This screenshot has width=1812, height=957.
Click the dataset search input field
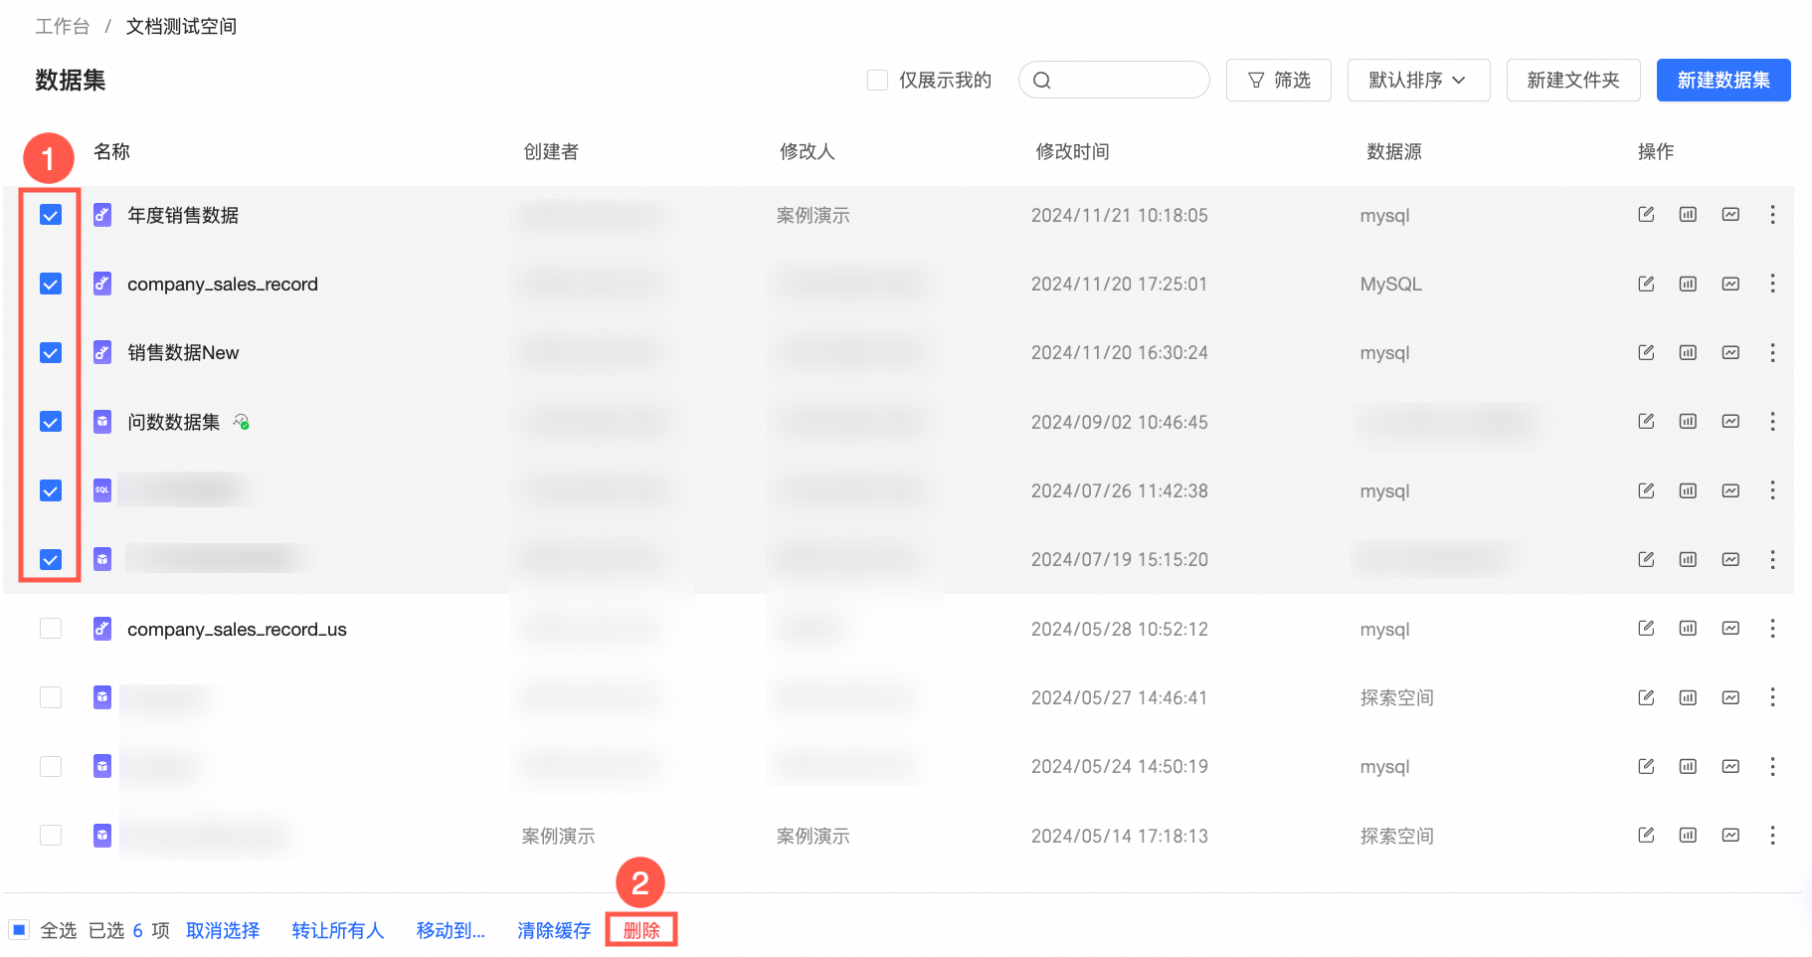pos(1114,81)
